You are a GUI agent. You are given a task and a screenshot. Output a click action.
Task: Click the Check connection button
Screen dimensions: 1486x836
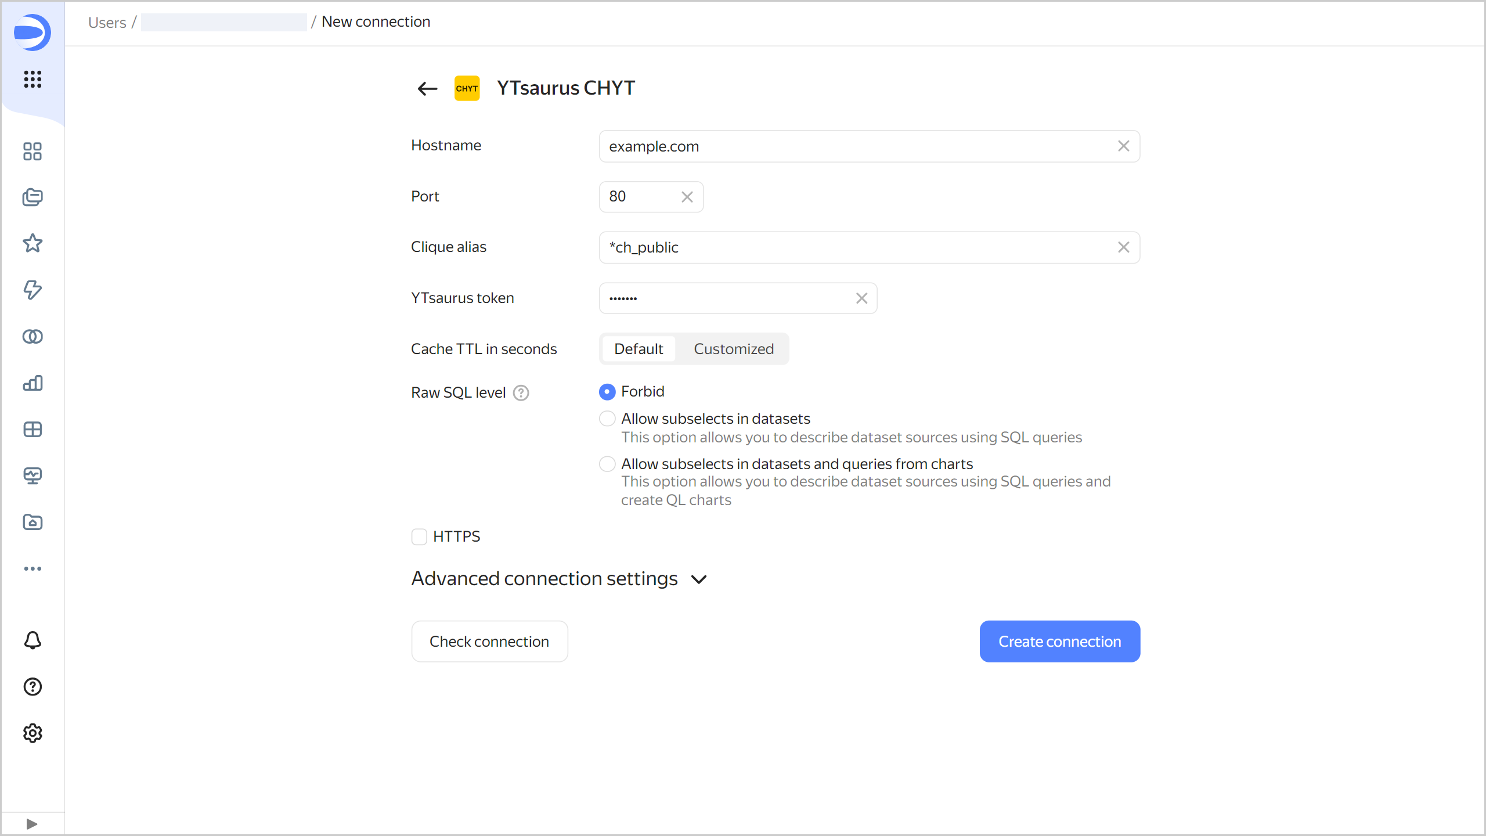489,642
